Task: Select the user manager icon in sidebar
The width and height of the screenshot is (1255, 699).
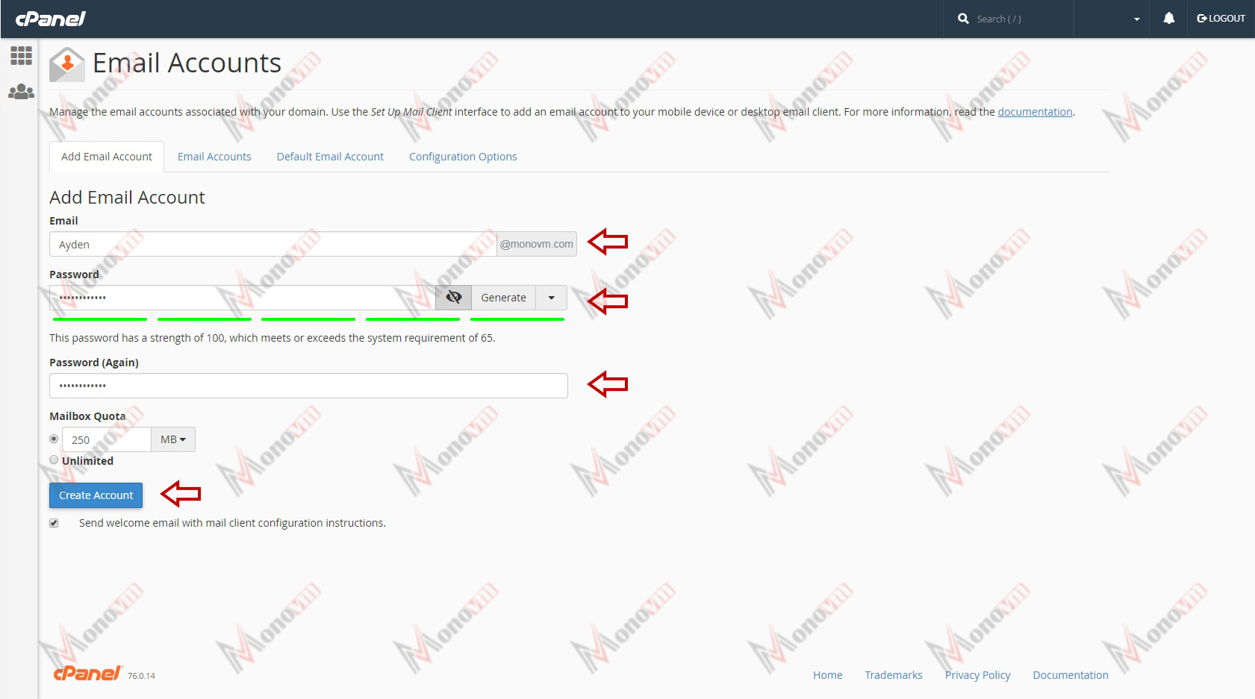Action: pos(20,90)
